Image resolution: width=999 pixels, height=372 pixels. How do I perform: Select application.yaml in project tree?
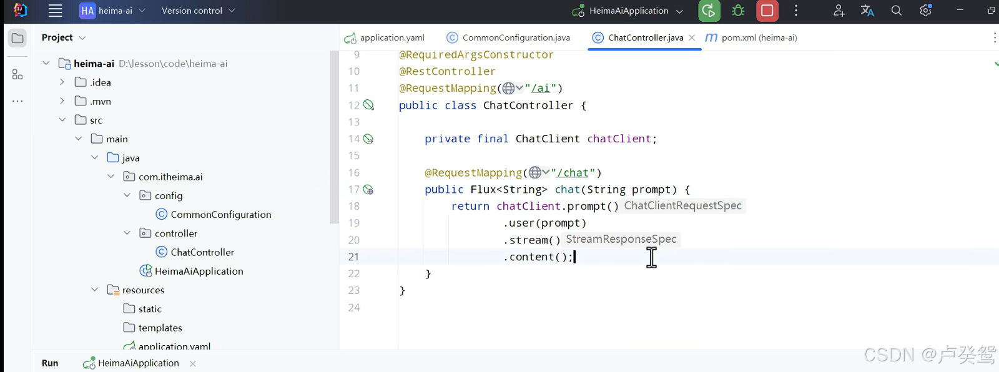point(167,346)
